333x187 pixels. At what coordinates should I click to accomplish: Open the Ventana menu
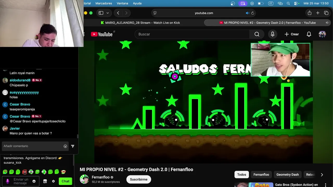coord(123,3)
